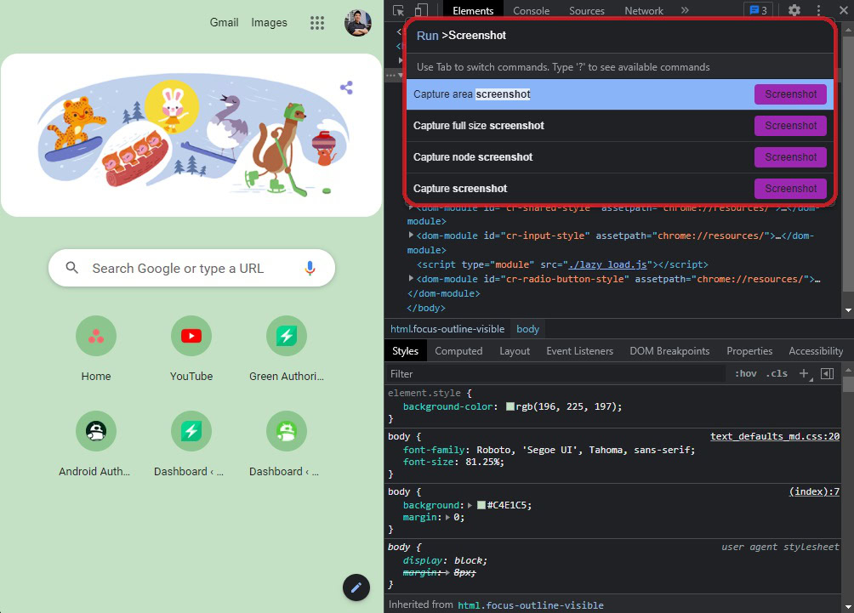The height and width of the screenshot is (613, 854).
Task: Click in the Search Google or type a URL box
Action: tap(191, 268)
